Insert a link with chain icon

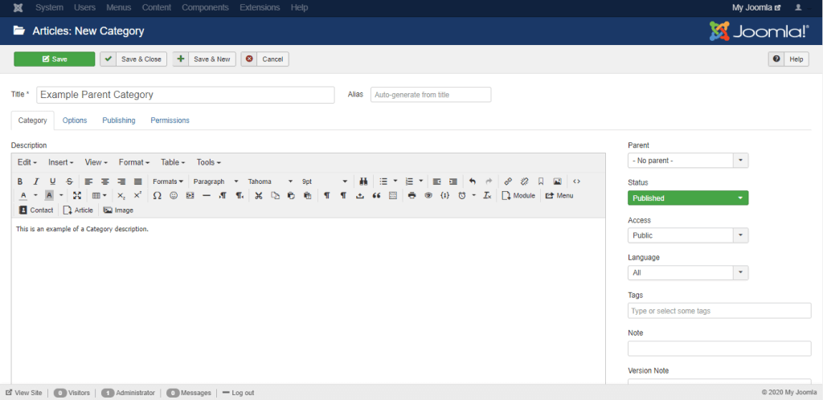pos(508,182)
